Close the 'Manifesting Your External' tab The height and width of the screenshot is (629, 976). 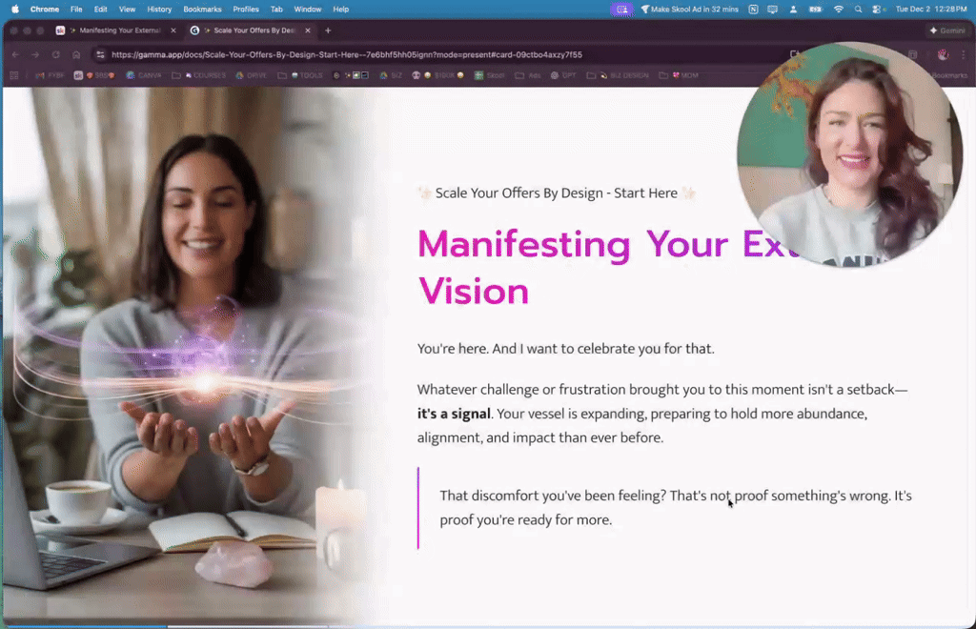pos(173,30)
